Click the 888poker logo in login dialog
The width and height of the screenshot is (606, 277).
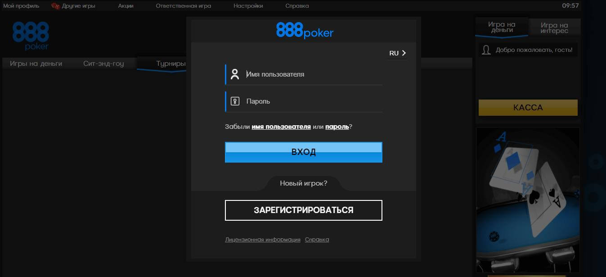pyautogui.click(x=305, y=31)
